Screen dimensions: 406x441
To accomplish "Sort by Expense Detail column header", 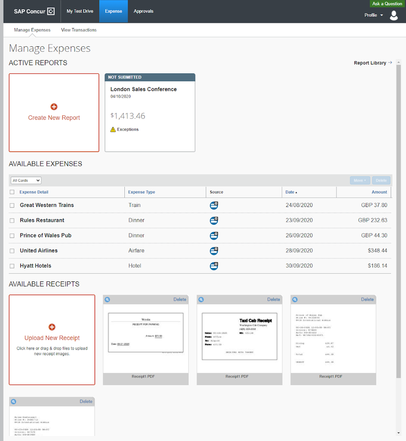I will point(34,192).
